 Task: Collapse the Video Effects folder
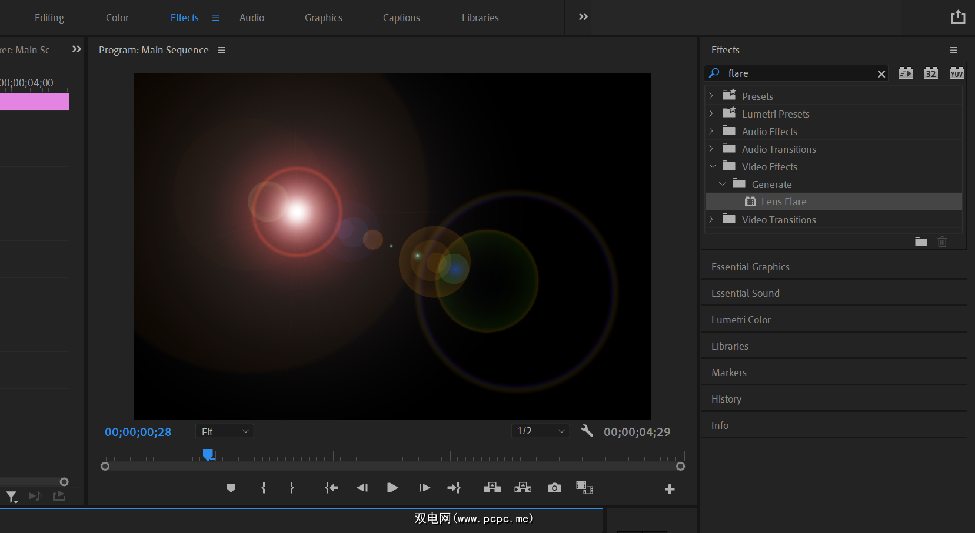[713, 167]
